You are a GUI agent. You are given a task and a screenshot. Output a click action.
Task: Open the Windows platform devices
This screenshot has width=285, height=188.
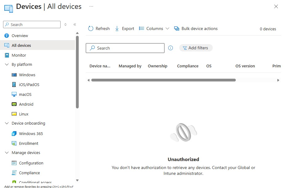tap(27, 75)
